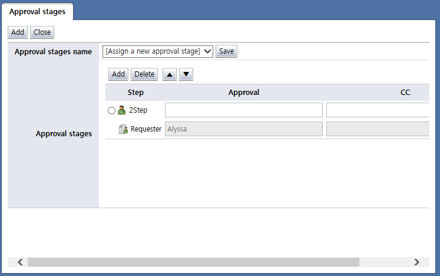Image resolution: width=440 pixels, height=276 pixels.
Task: Click the 2Step Approval input field
Action: coord(243,110)
